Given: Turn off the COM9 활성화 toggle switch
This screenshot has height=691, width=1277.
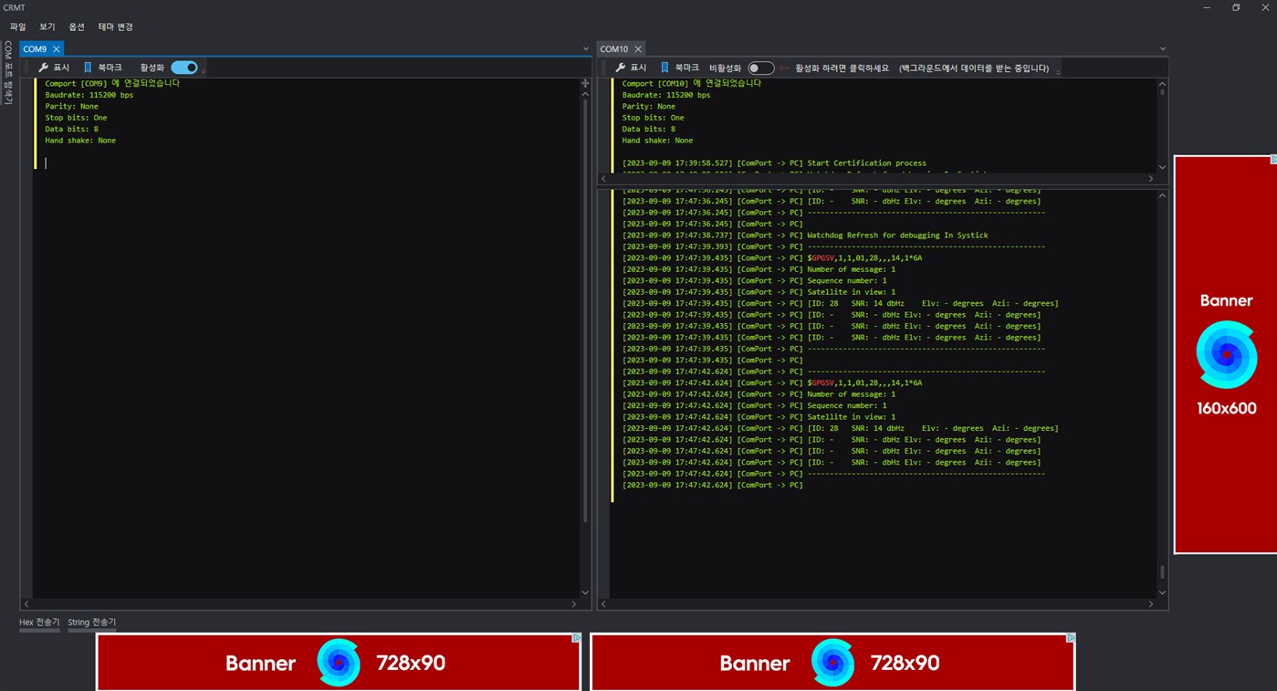Looking at the screenshot, I should click(184, 68).
